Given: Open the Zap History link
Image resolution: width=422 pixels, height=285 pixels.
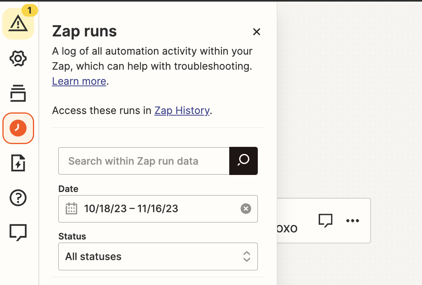Looking at the screenshot, I should 182,110.
